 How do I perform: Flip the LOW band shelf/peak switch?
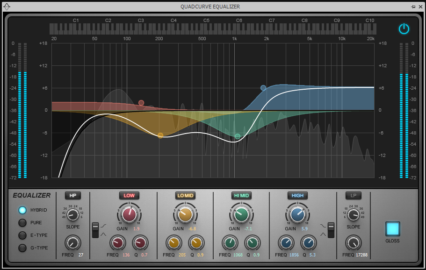click(95, 230)
